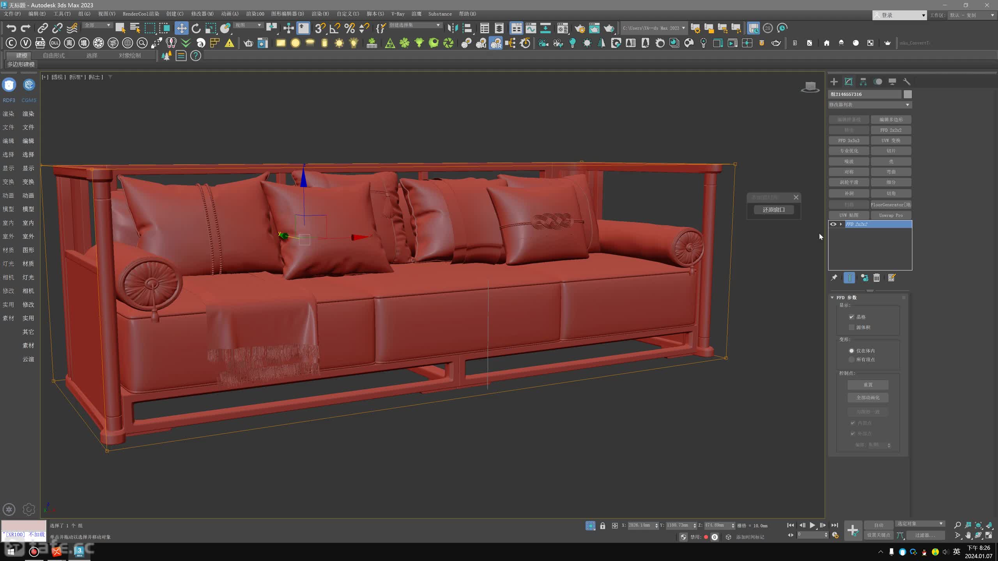Select the 所有顶点 radio button

pos(851,360)
